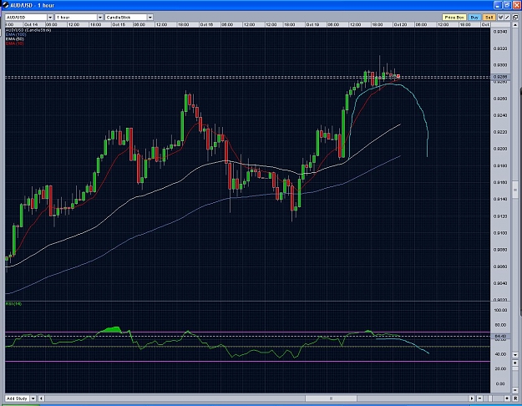
Task: Click horizontal scrollbar left arrow
Action: click(41, 398)
